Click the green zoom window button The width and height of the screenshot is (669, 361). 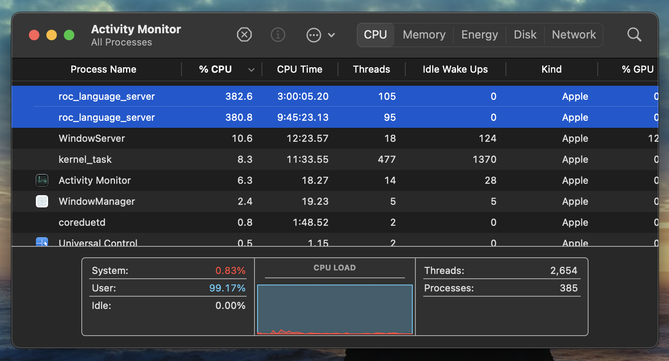69,35
